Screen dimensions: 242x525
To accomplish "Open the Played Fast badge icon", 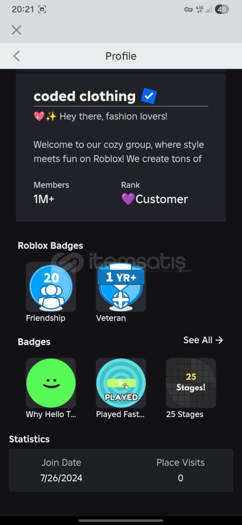I will (121, 383).
